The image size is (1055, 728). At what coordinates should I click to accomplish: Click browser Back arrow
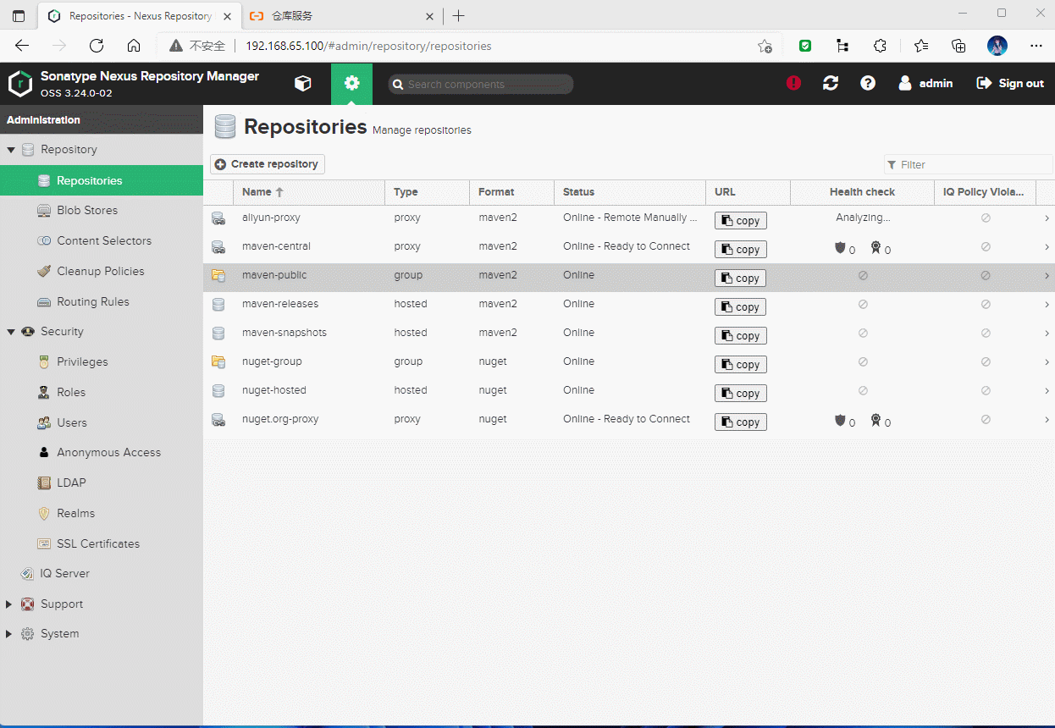[x=22, y=46]
